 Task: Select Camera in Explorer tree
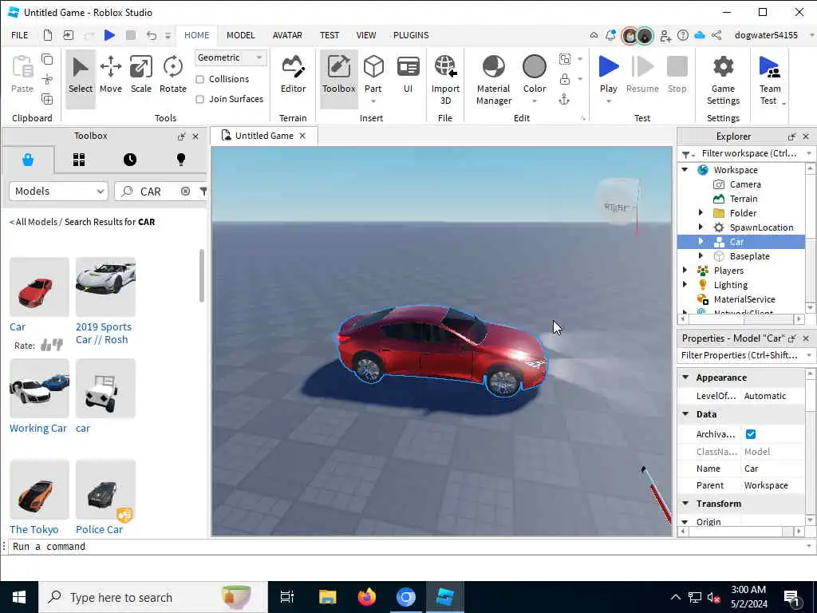[744, 184]
